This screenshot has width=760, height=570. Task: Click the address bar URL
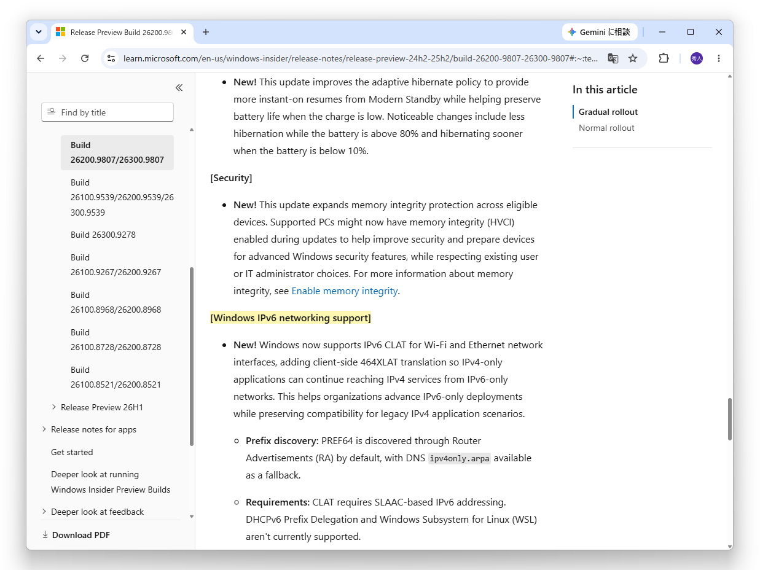point(360,58)
